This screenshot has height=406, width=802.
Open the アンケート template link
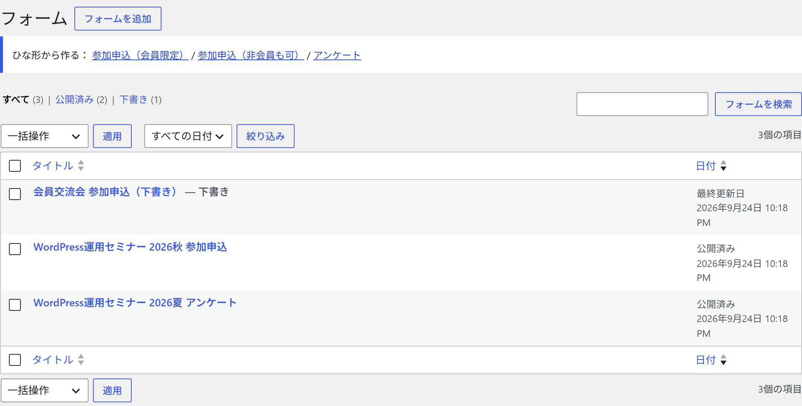pyautogui.click(x=337, y=55)
